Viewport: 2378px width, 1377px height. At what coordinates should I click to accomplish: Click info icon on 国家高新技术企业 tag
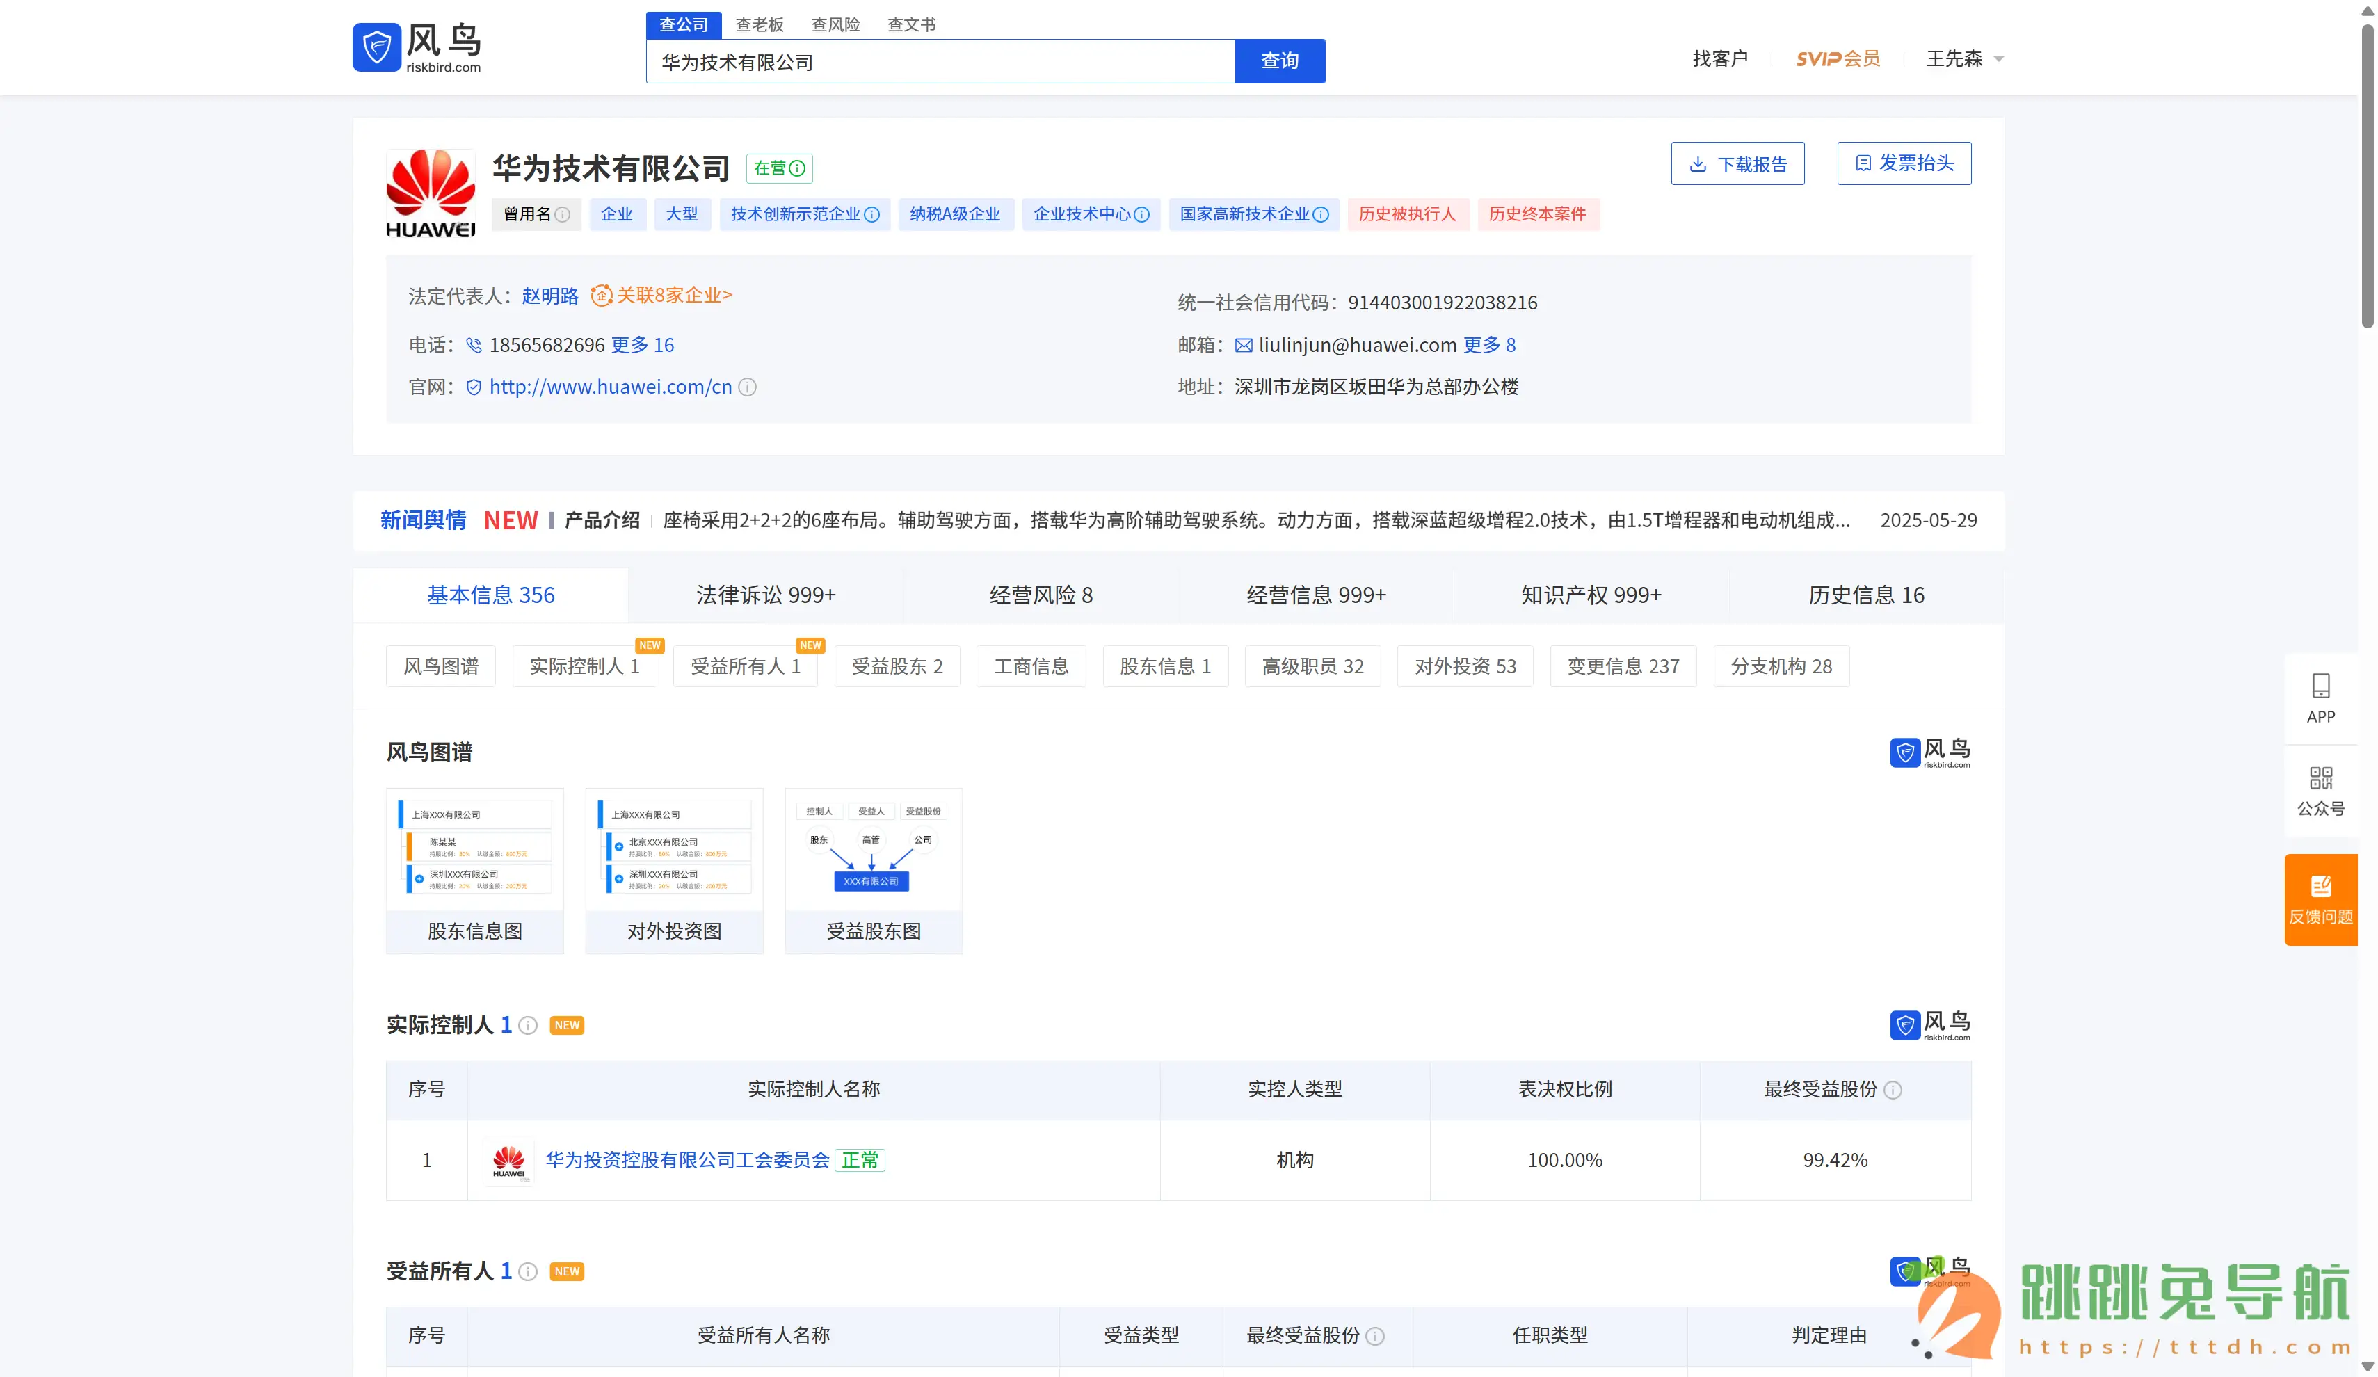[1321, 215]
